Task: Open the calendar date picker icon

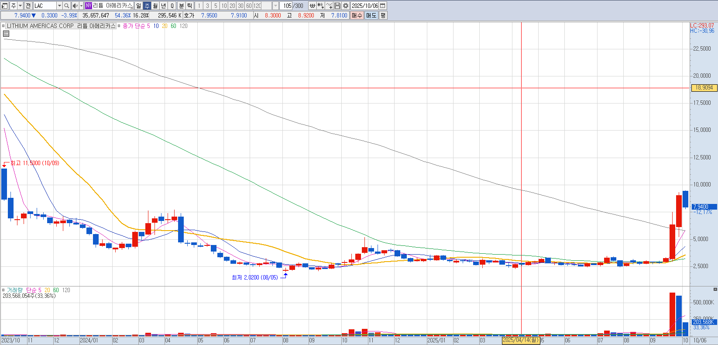Action: click(383, 6)
